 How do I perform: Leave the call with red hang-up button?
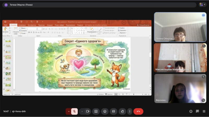(x=138, y=111)
